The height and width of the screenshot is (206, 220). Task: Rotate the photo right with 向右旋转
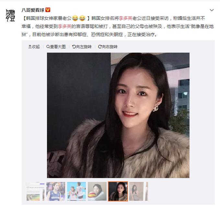(108, 46)
